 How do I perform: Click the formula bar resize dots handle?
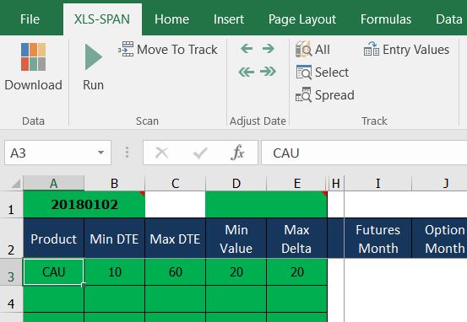pos(127,153)
